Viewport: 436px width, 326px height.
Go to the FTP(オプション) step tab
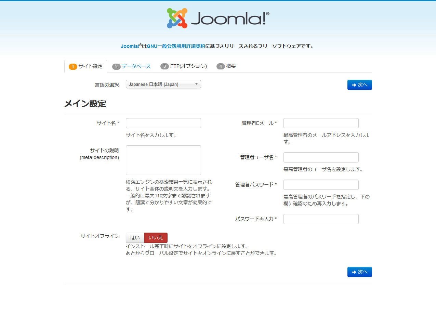(x=184, y=66)
